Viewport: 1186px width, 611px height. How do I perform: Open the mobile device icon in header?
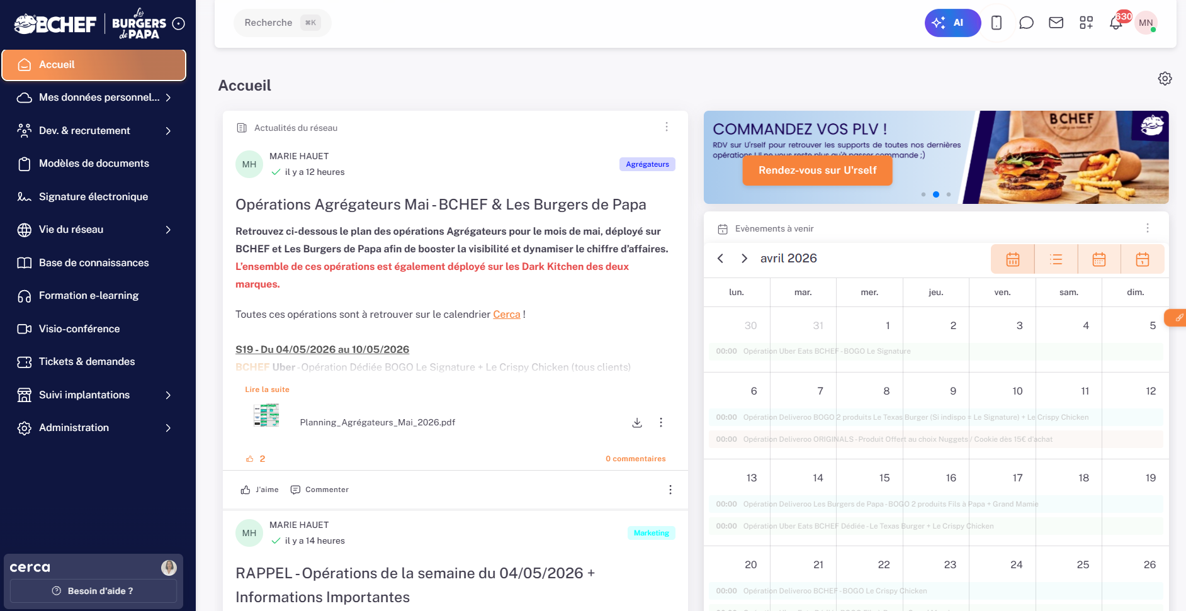pyautogui.click(x=997, y=23)
